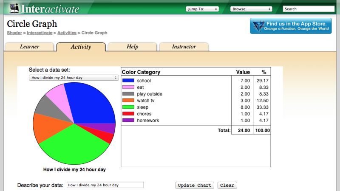Click the Interactivate logo icon

(14, 8)
